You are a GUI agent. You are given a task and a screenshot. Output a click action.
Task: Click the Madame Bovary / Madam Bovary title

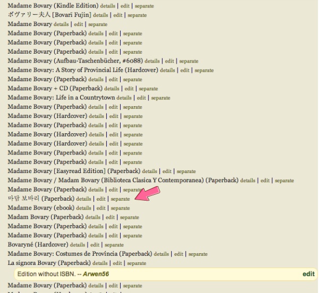123,180
